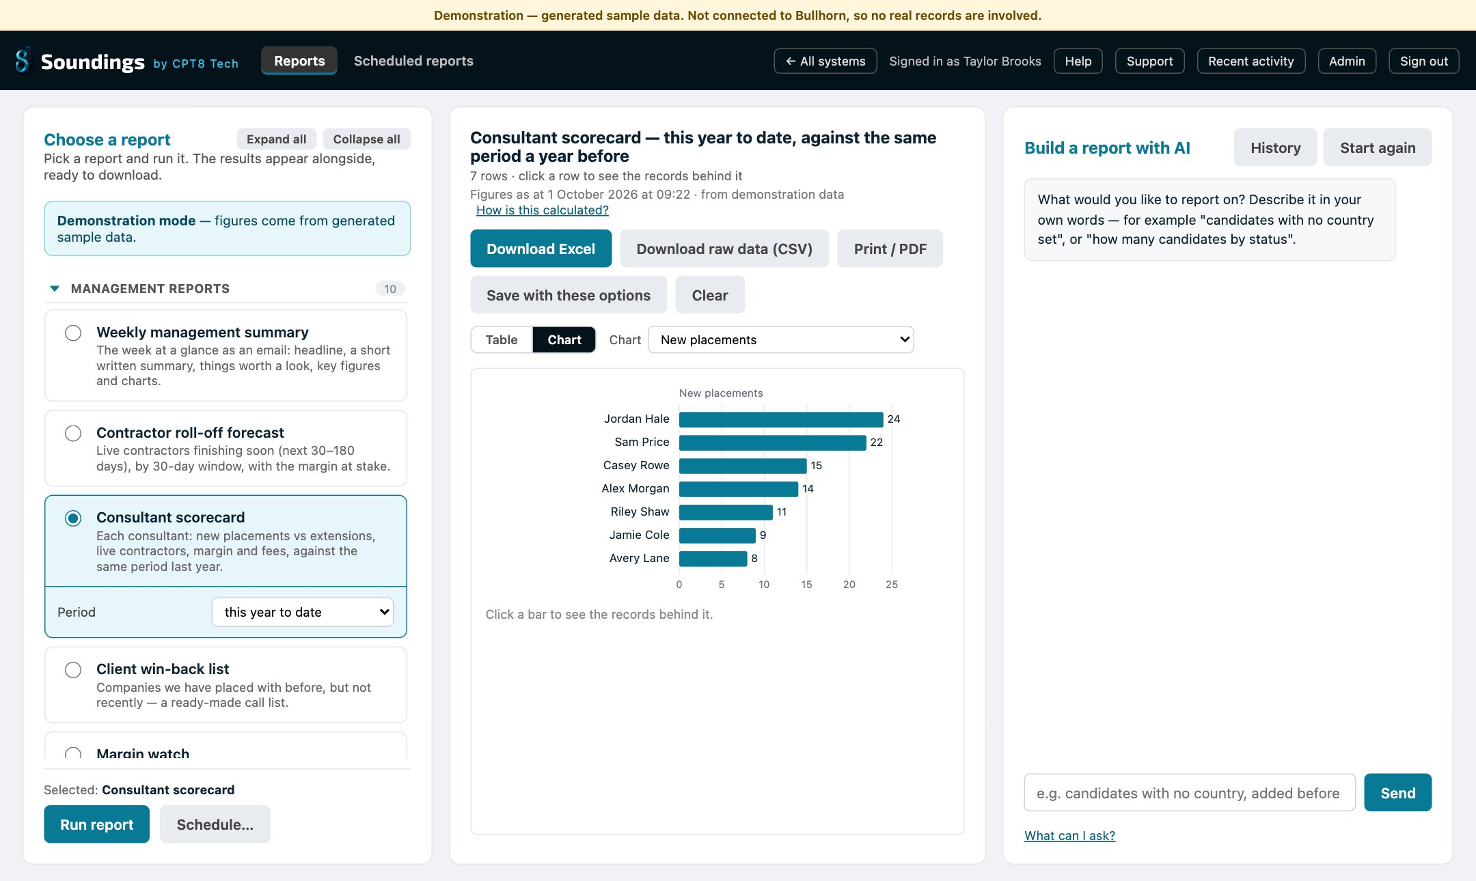
Task: Open the Scheduled reports tab
Action: (413, 61)
